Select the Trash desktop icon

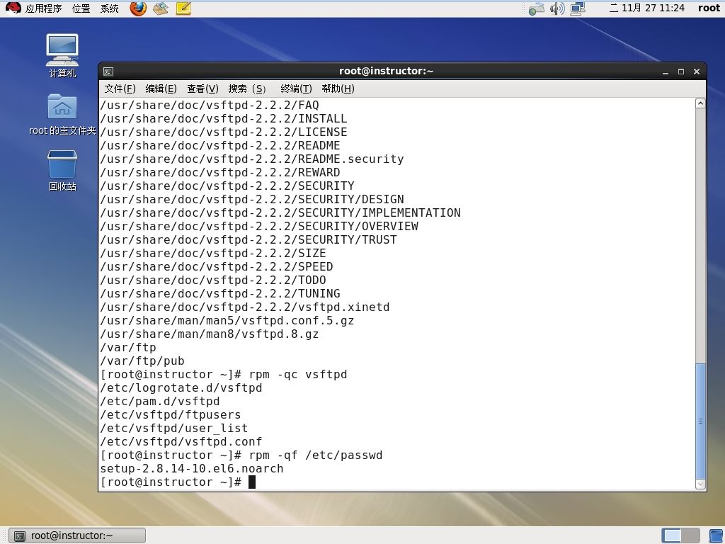(x=62, y=170)
